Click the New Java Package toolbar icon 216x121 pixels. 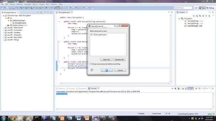(x=37, y=8)
